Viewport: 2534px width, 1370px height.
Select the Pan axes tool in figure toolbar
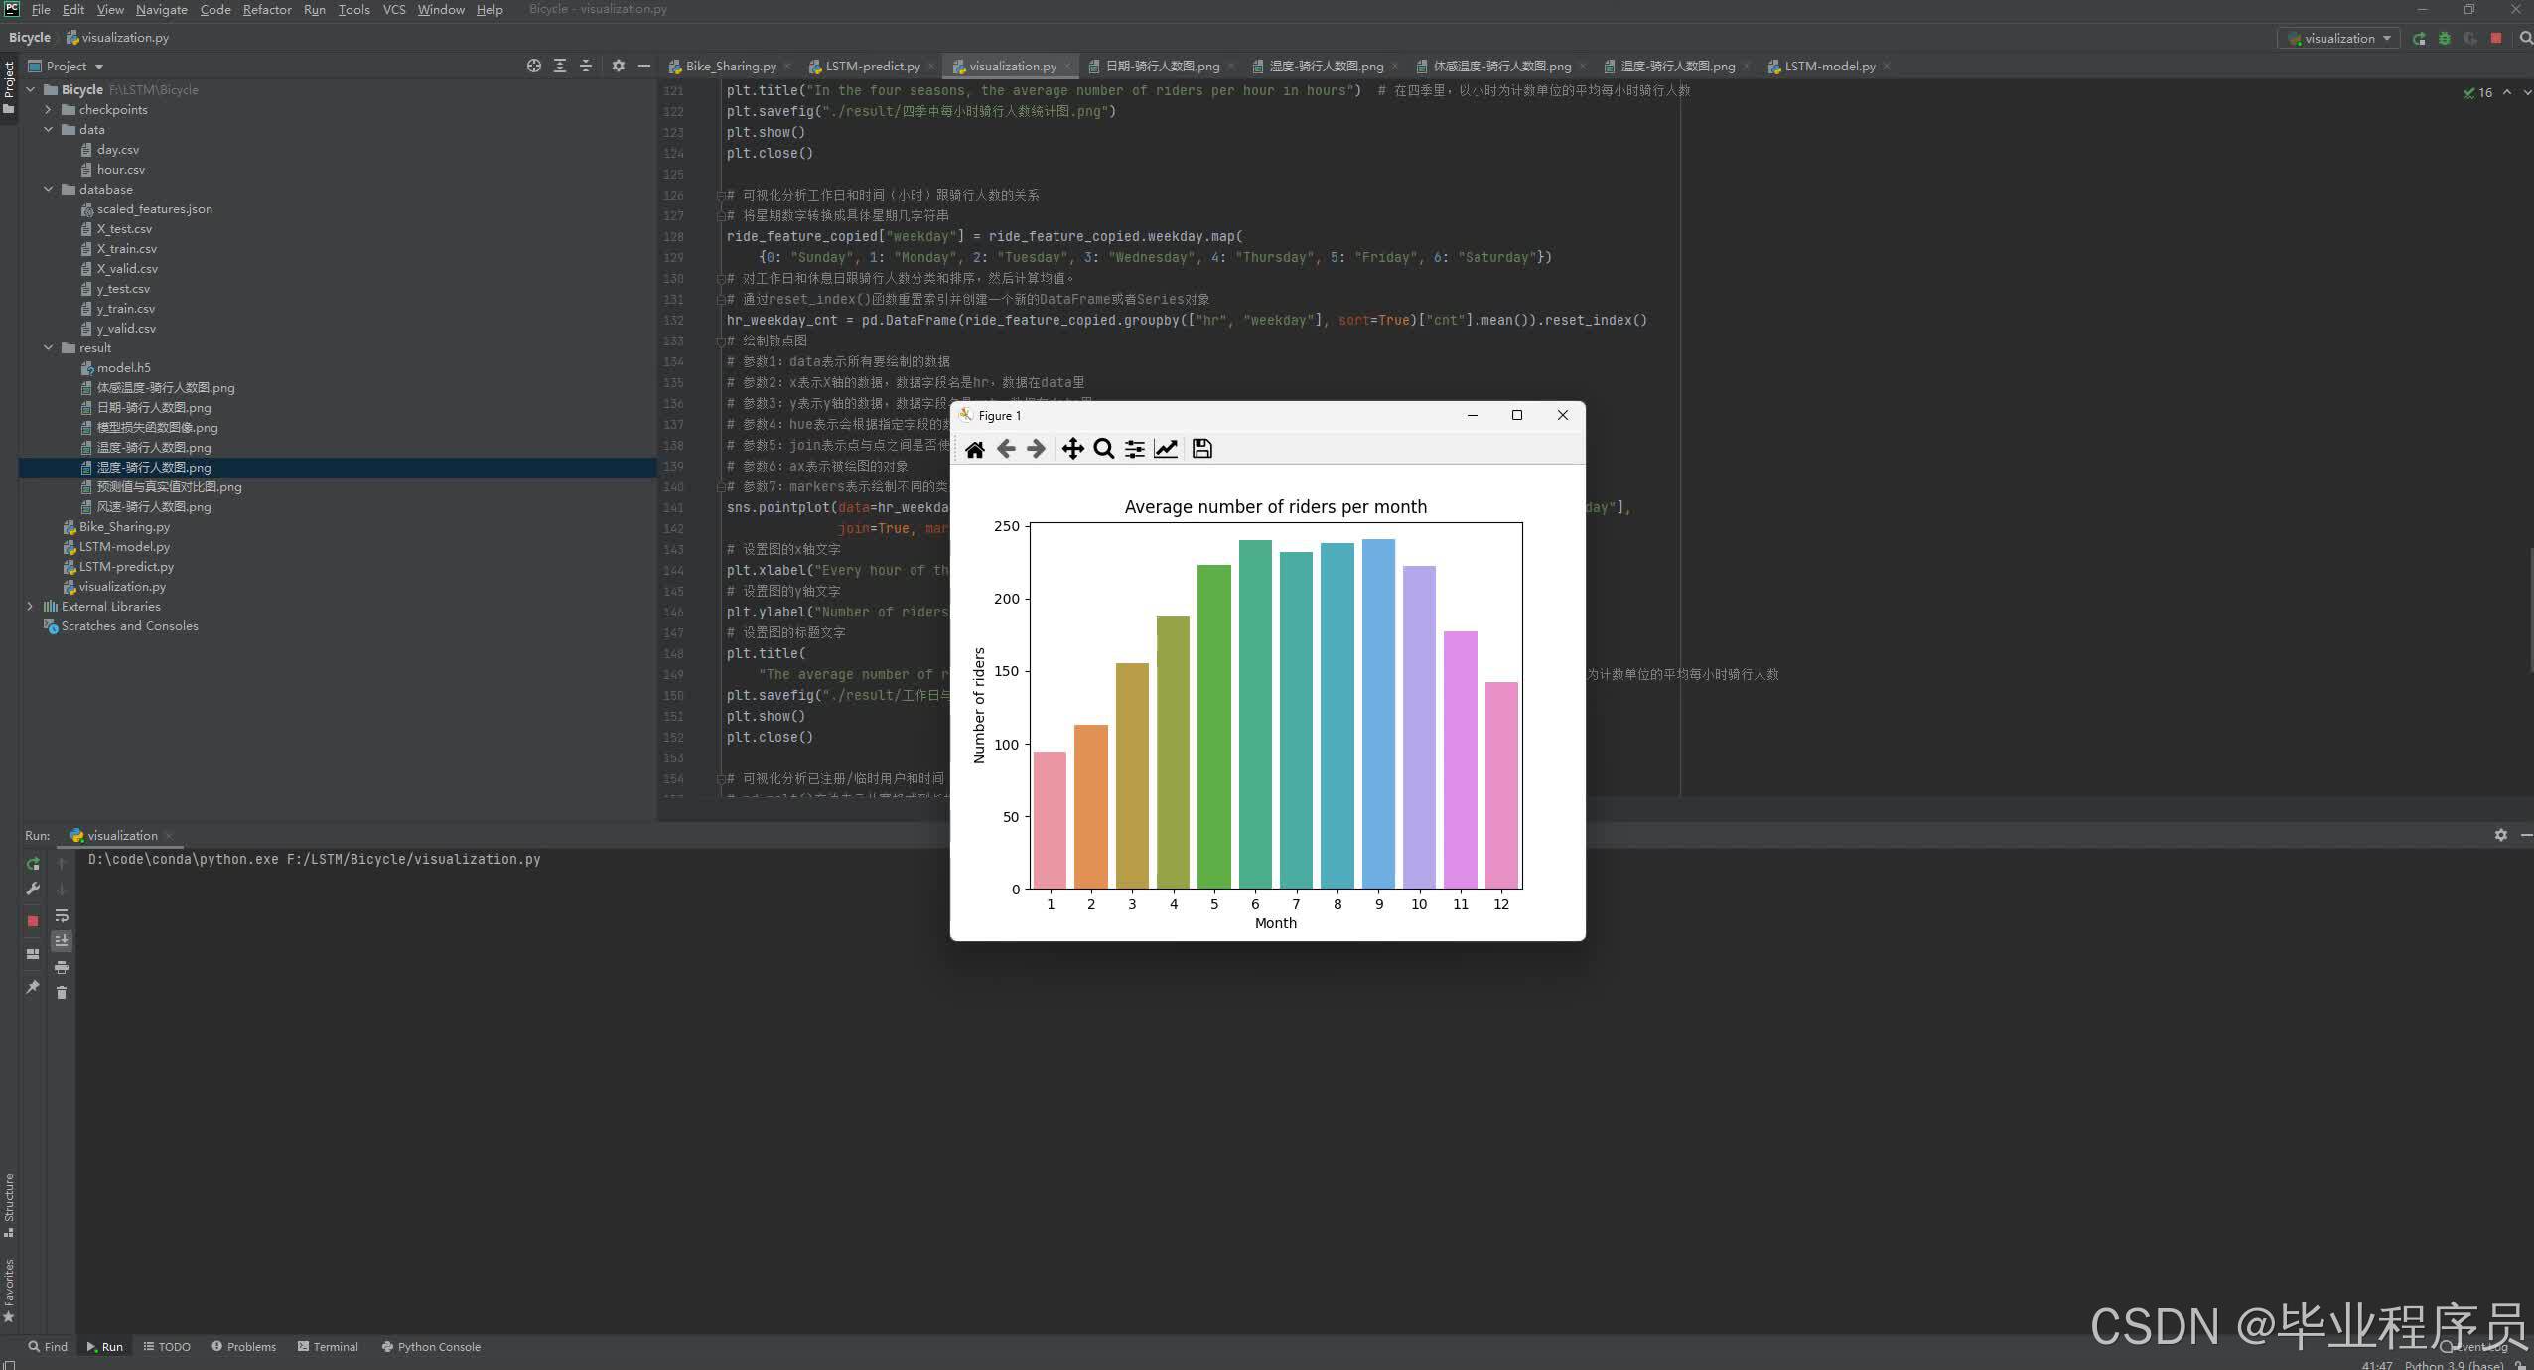click(1072, 449)
